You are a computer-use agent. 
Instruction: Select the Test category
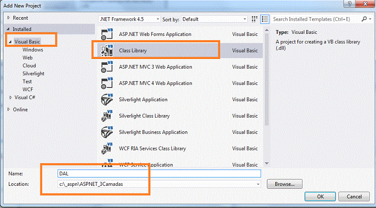click(27, 81)
